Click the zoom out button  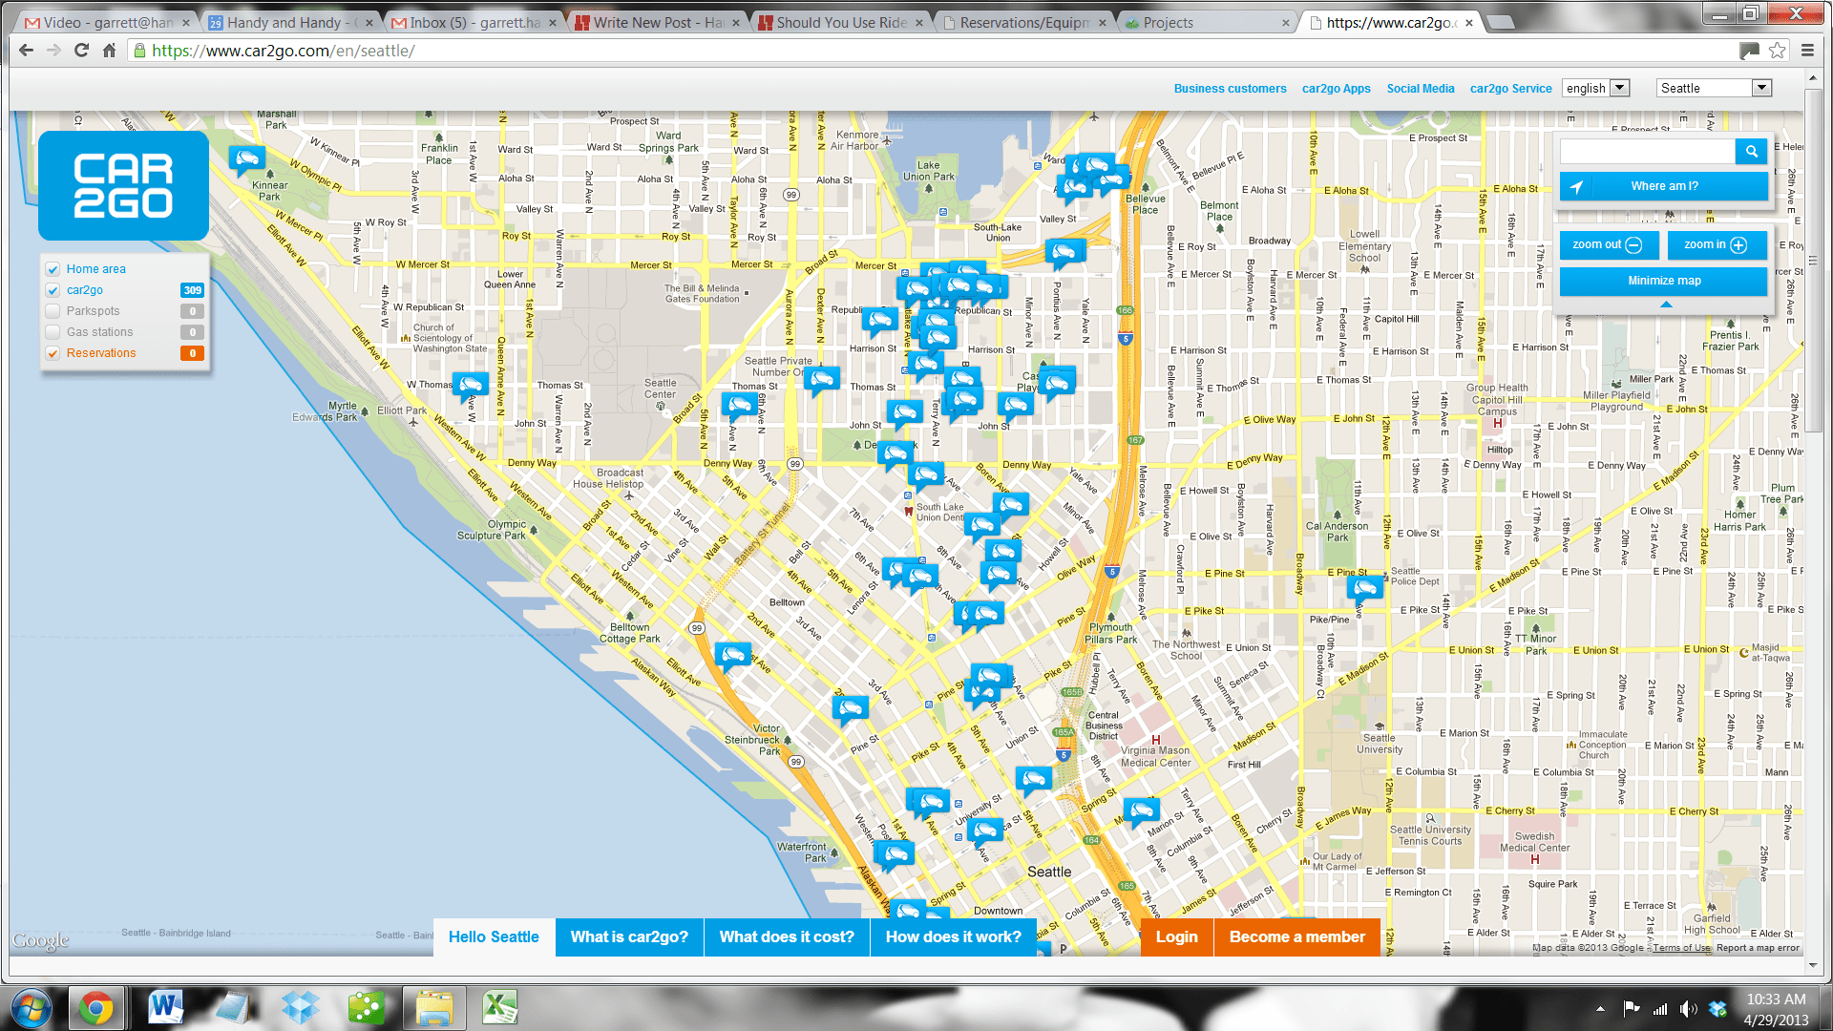1609,244
